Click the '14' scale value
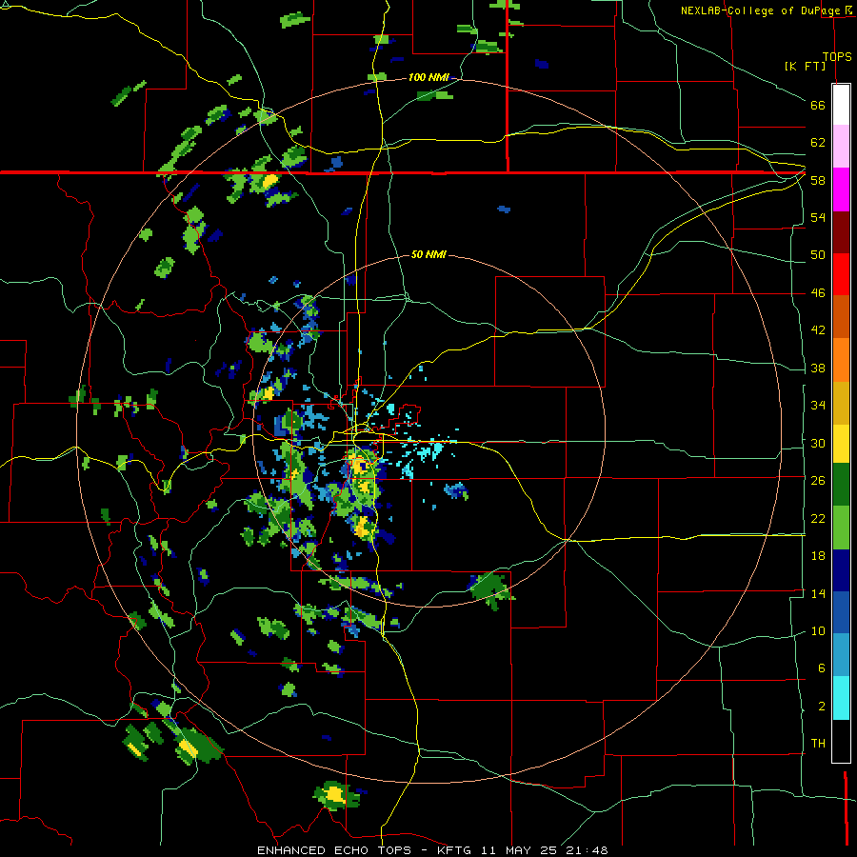The height and width of the screenshot is (857, 857). pyautogui.click(x=818, y=593)
